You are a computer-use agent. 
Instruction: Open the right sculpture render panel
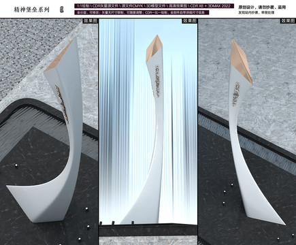[x=247, y=131]
